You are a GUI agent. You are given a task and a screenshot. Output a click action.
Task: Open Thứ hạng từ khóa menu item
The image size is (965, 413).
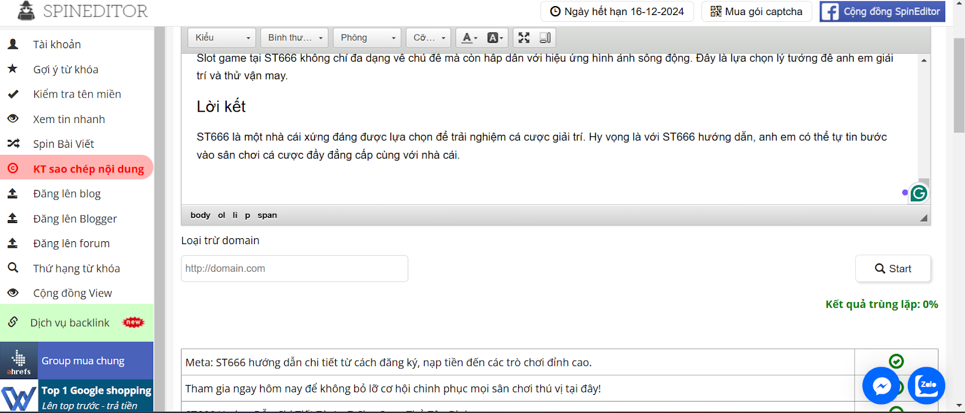point(77,268)
